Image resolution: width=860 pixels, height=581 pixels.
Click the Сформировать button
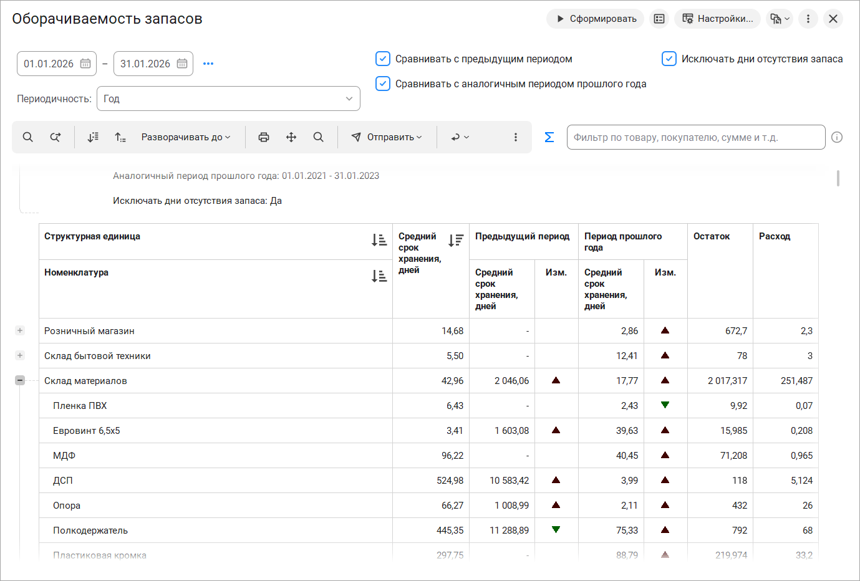(x=596, y=19)
